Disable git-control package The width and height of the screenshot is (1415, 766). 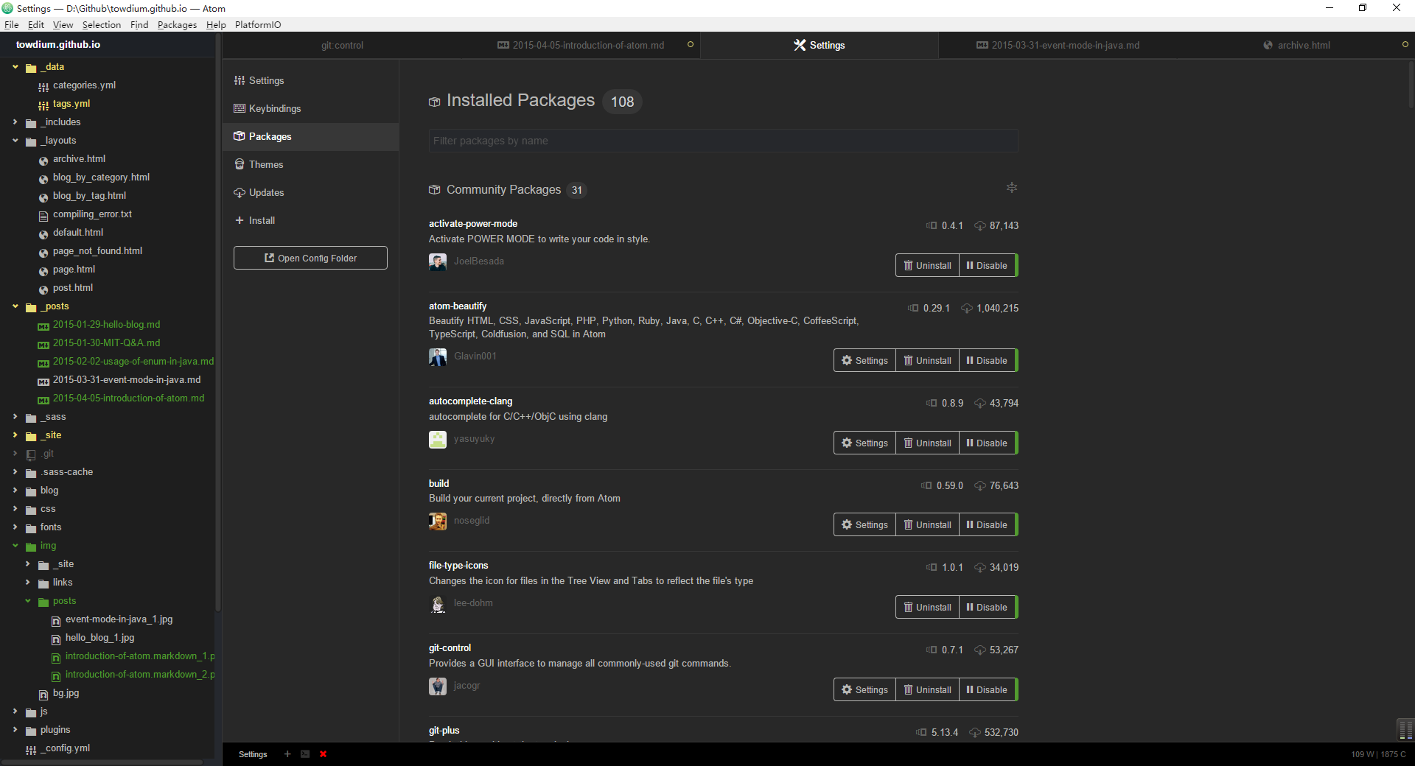(988, 690)
